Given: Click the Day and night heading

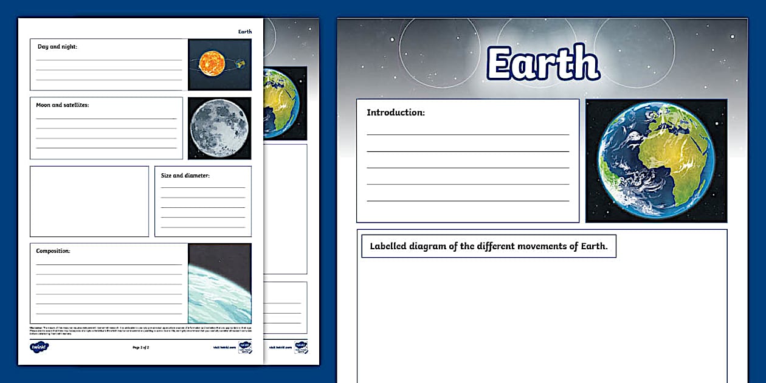Looking at the screenshot, I should 57,47.
